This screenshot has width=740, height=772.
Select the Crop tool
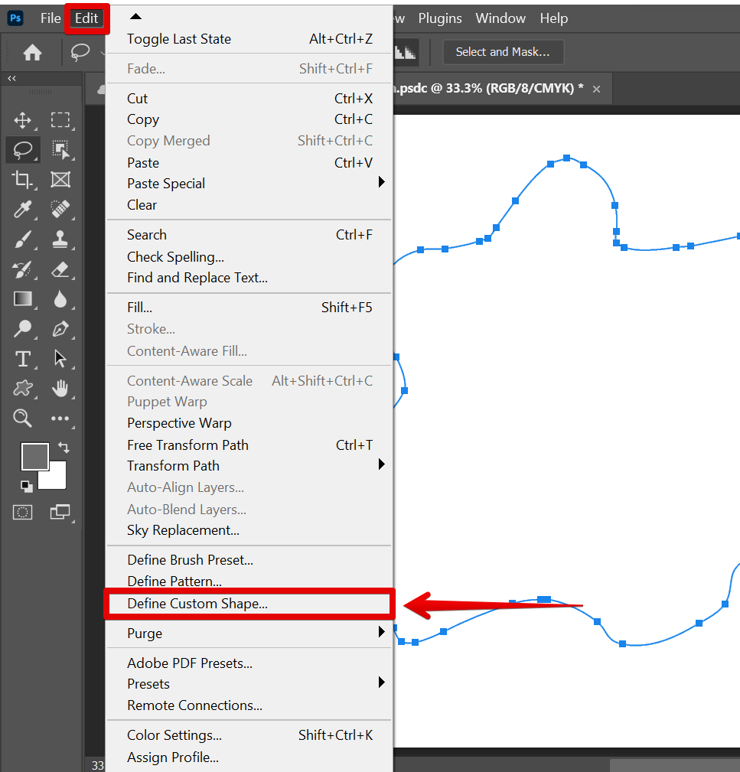23,180
